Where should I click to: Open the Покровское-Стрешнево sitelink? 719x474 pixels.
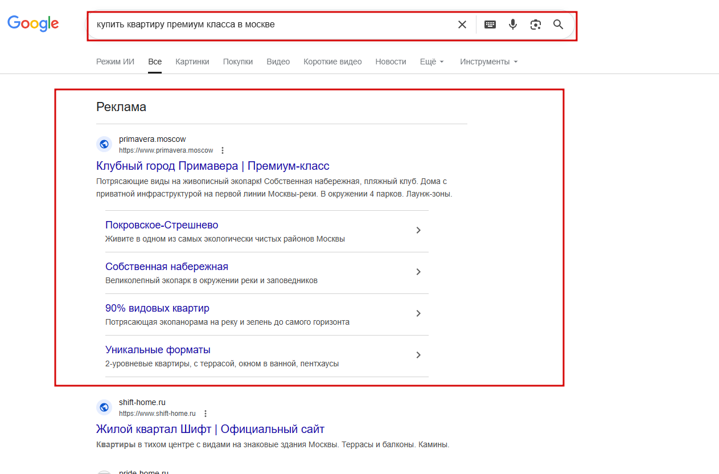click(162, 225)
